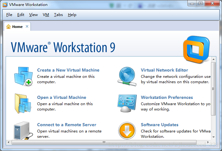
Task: Click the "Change the network configuration" description
Action: click(x=175, y=79)
